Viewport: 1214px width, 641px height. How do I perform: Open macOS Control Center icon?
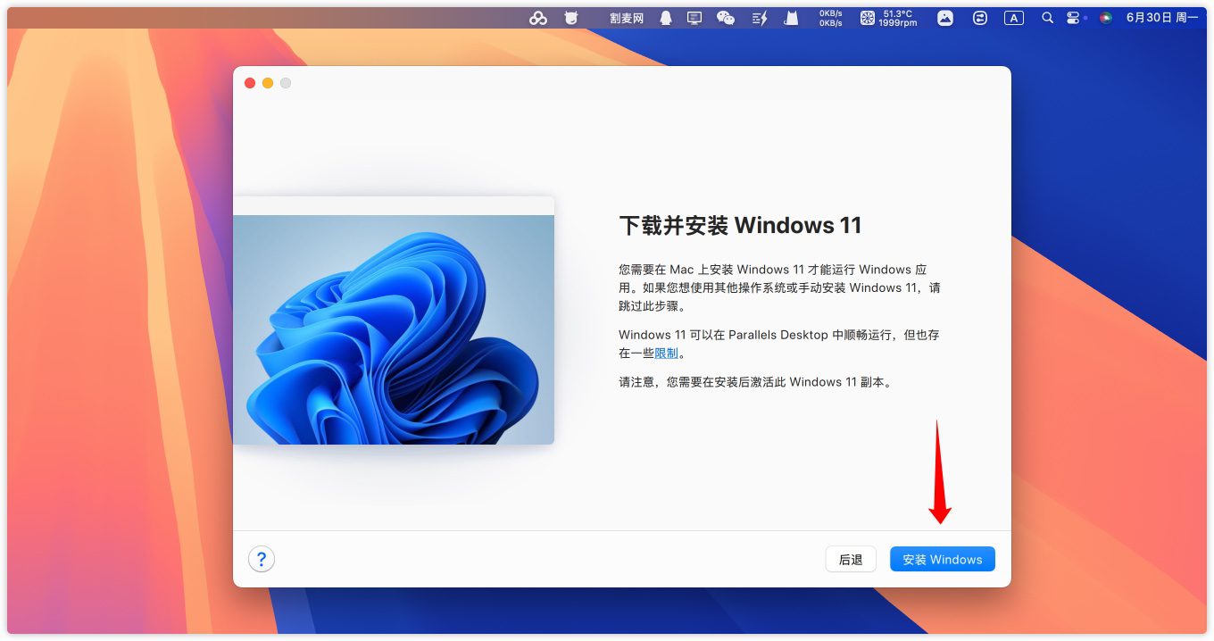point(1073,18)
